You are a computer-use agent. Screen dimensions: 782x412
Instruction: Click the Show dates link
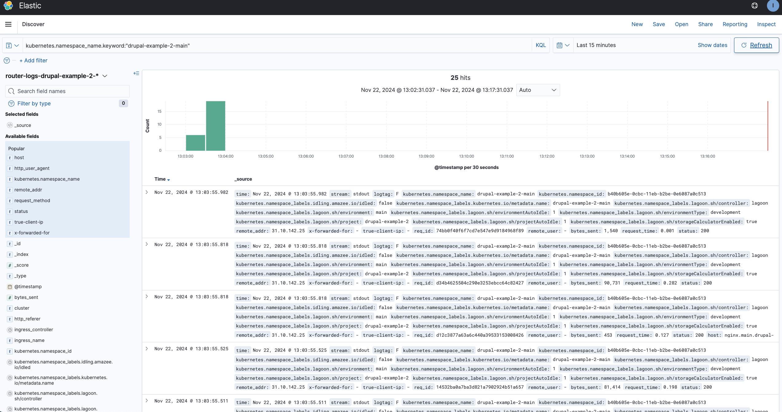pos(712,45)
